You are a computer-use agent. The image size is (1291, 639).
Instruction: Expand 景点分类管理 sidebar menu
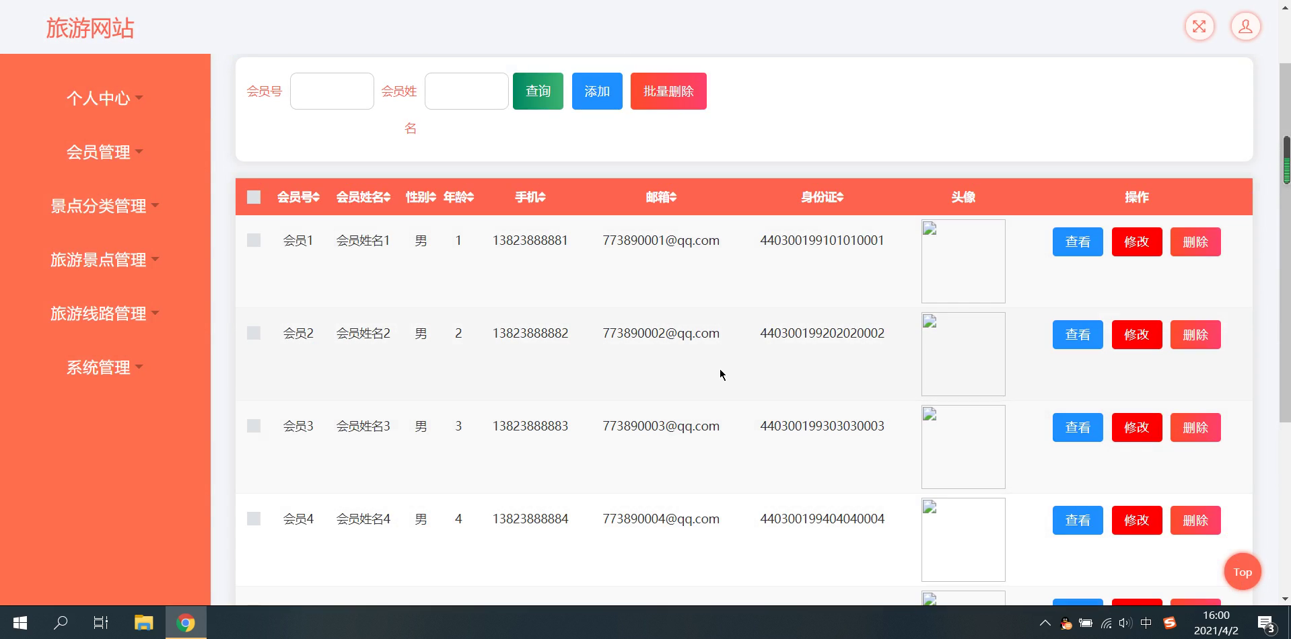[104, 206]
